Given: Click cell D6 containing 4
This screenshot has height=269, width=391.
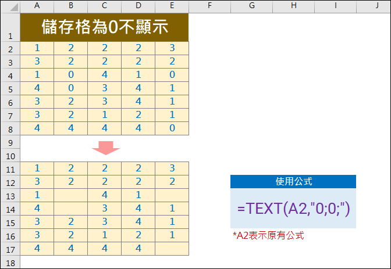Looking at the screenshot, I should 138,102.
